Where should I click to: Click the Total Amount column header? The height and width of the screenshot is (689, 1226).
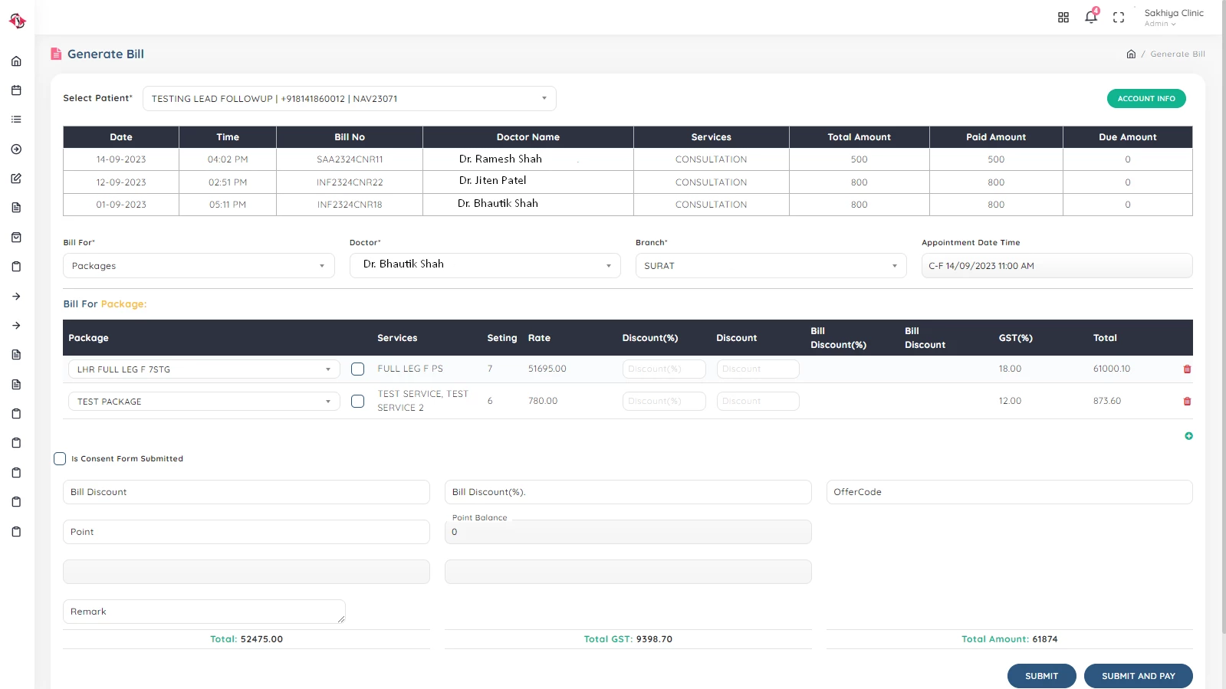pyautogui.click(x=859, y=137)
